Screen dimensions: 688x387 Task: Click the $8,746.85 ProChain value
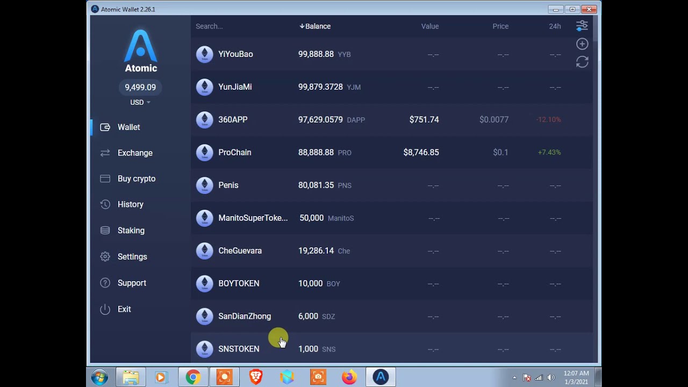pos(421,153)
